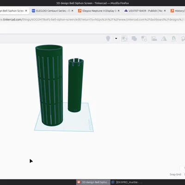Click the Group shapes icon
The width and height of the screenshot is (185, 185).
pos(134,38)
